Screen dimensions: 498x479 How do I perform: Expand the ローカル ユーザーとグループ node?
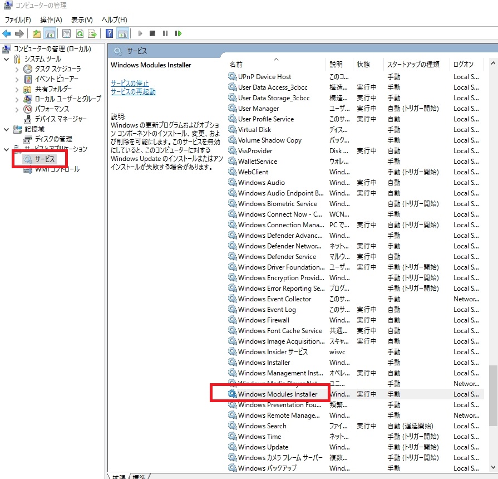click(x=17, y=100)
